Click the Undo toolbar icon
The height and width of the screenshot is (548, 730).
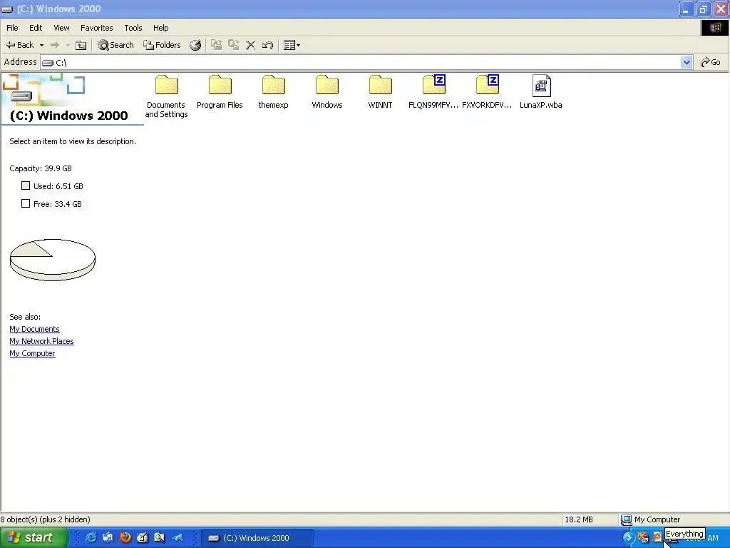click(268, 45)
